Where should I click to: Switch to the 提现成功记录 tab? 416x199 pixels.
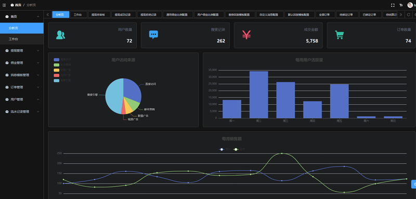123,15
